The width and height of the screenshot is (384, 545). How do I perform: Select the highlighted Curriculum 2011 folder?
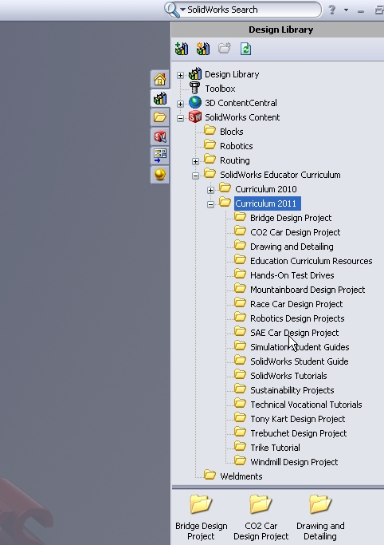click(268, 203)
